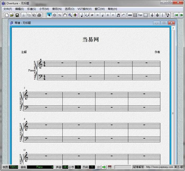Select the arrow pointer tool
185x171 pixels.
tap(49, 15)
